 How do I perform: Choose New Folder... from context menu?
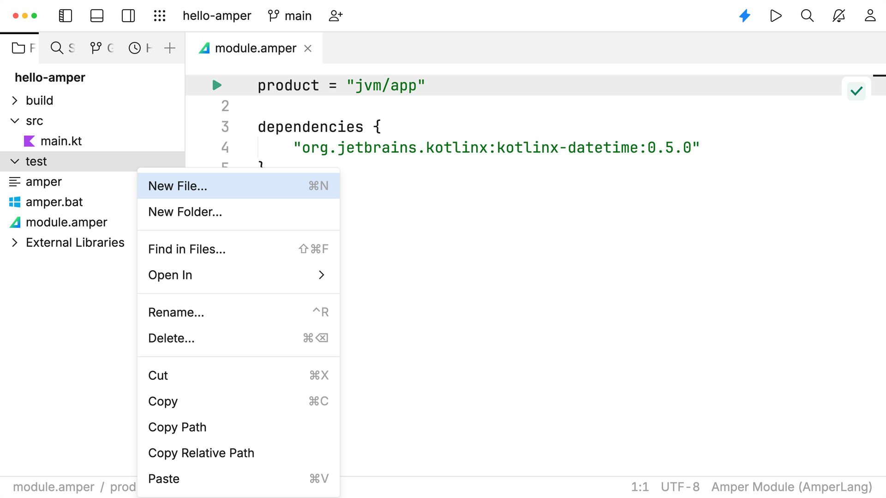239,212
